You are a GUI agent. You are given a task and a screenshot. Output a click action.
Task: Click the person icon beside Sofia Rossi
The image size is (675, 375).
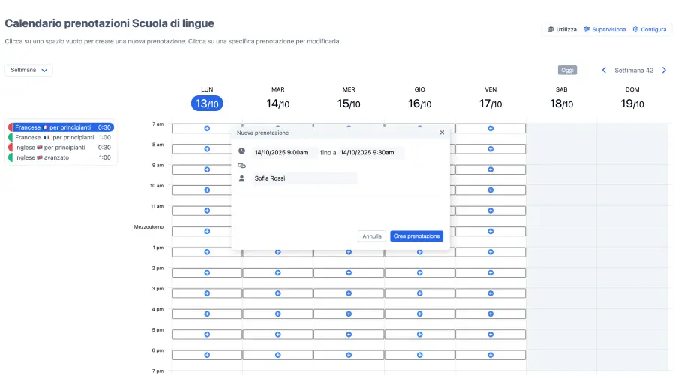tap(241, 178)
